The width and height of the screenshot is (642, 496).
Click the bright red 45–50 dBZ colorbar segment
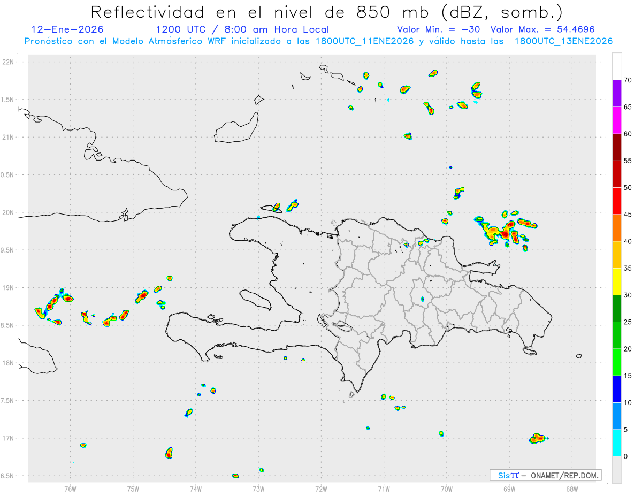coord(617,201)
